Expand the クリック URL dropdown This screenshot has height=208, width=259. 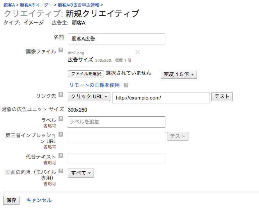click(x=89, y=97)
